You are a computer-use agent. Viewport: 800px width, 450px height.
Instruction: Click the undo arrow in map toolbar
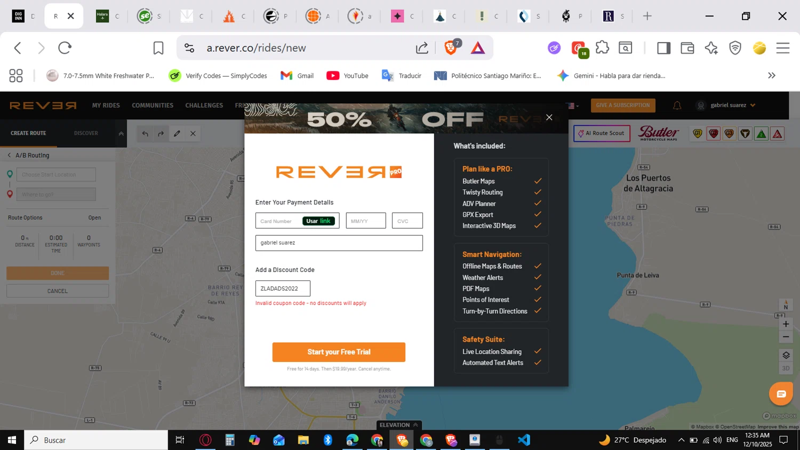[145, 134]
